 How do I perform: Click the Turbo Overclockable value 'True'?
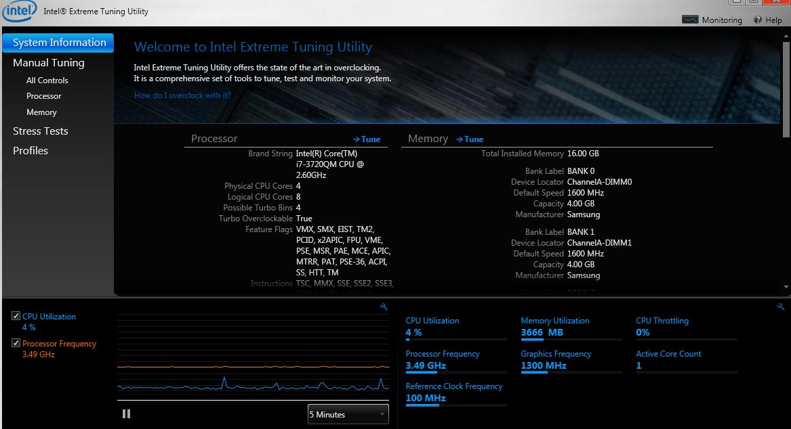tap(304, 219)
